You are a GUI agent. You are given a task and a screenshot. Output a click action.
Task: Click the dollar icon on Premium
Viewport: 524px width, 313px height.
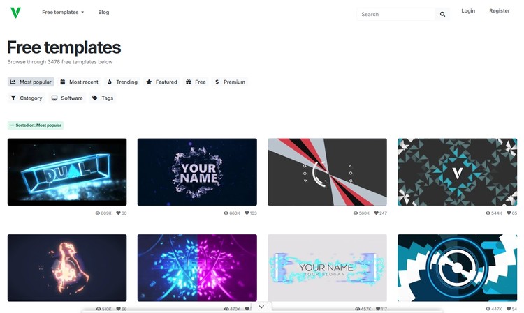tap(217, 82)
